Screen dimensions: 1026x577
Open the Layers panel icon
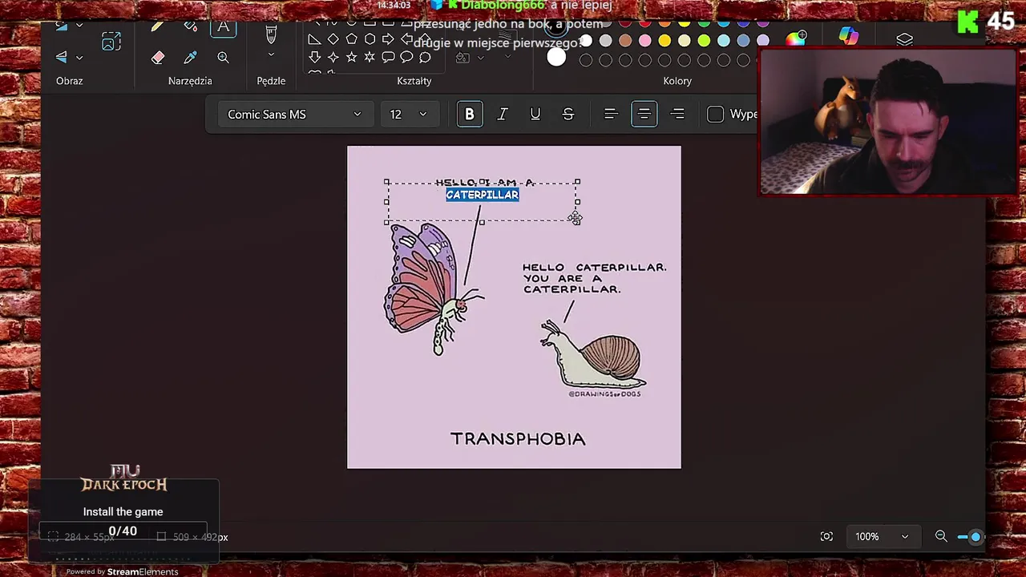(905, 39)
